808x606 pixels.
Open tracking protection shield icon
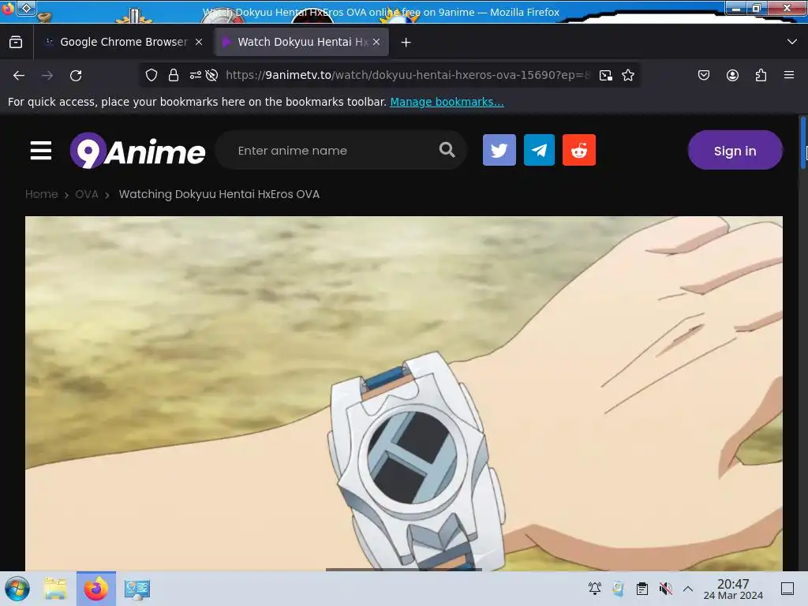151,75
